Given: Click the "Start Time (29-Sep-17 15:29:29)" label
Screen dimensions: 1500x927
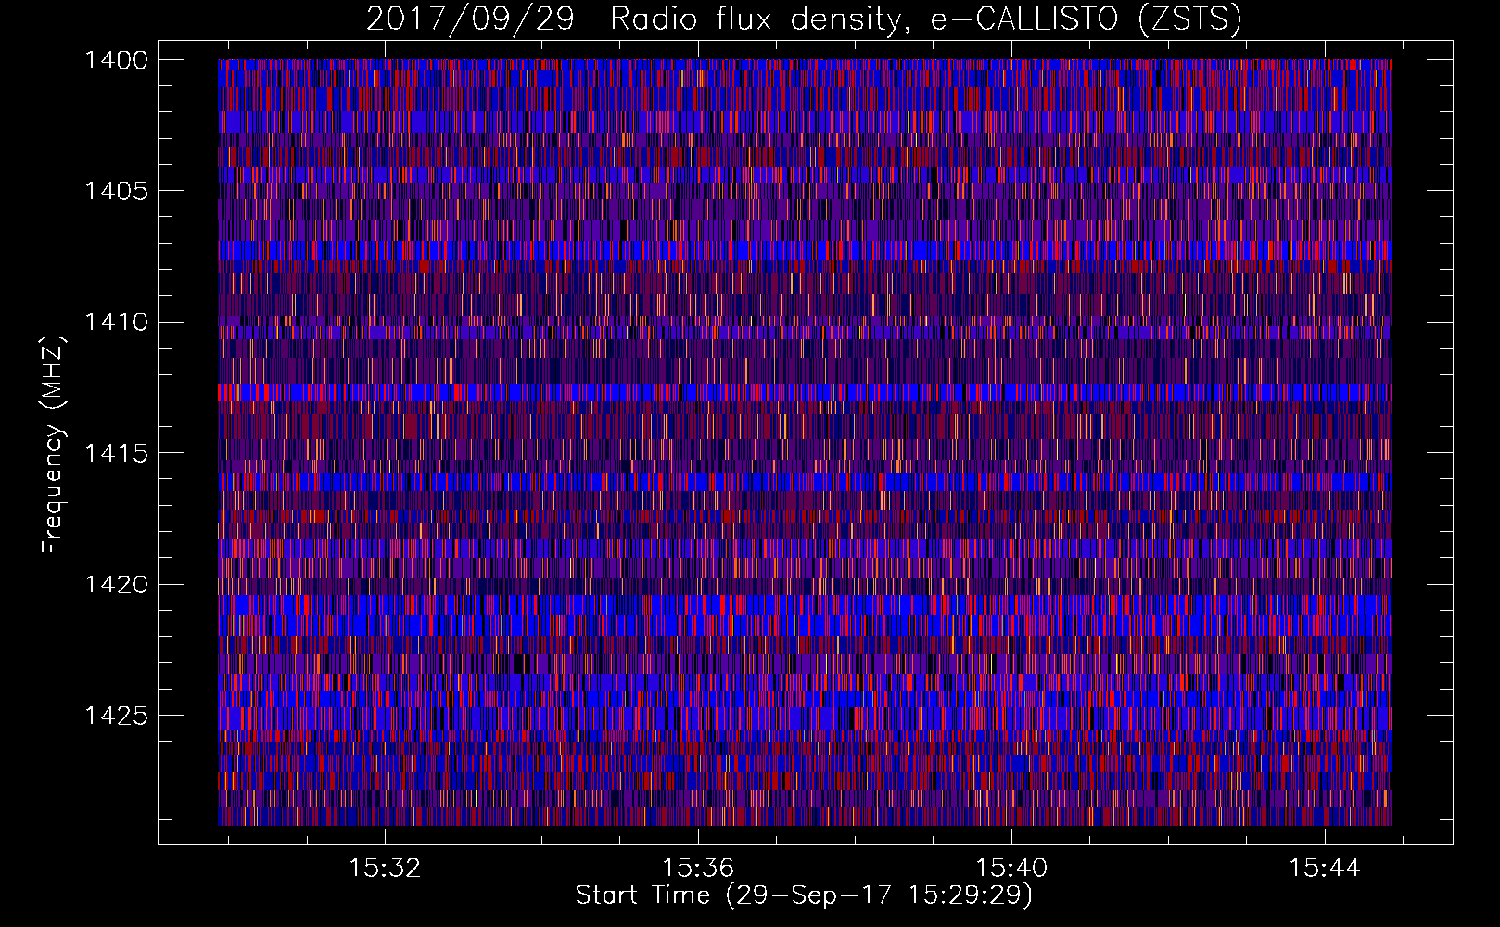Looking at the screenshot, I should 804,895.
